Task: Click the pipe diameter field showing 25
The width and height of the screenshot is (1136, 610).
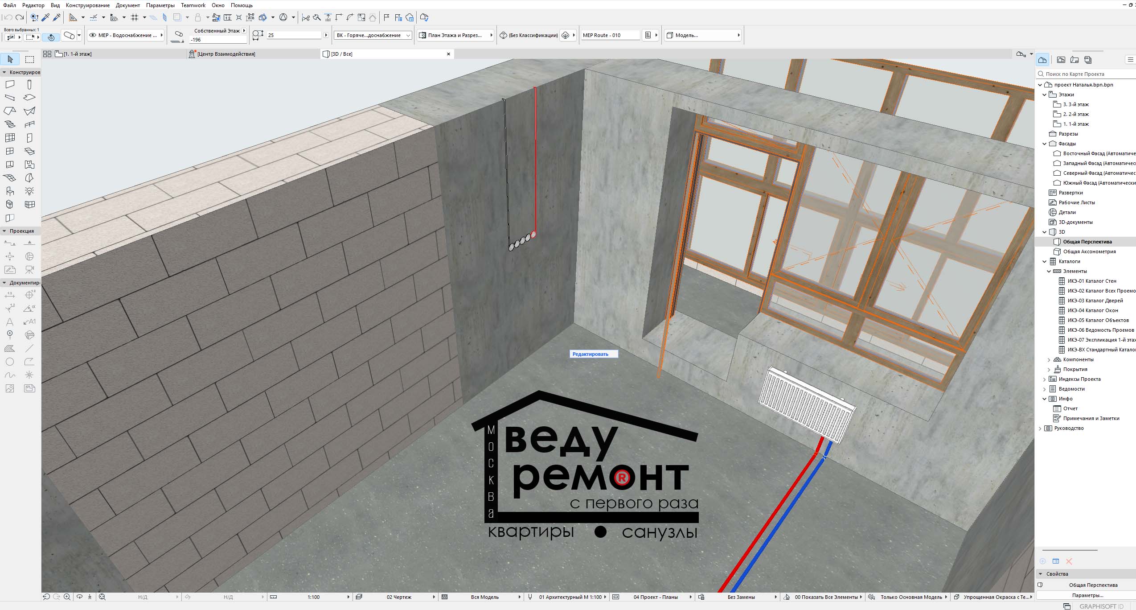Action: (294, 35)
